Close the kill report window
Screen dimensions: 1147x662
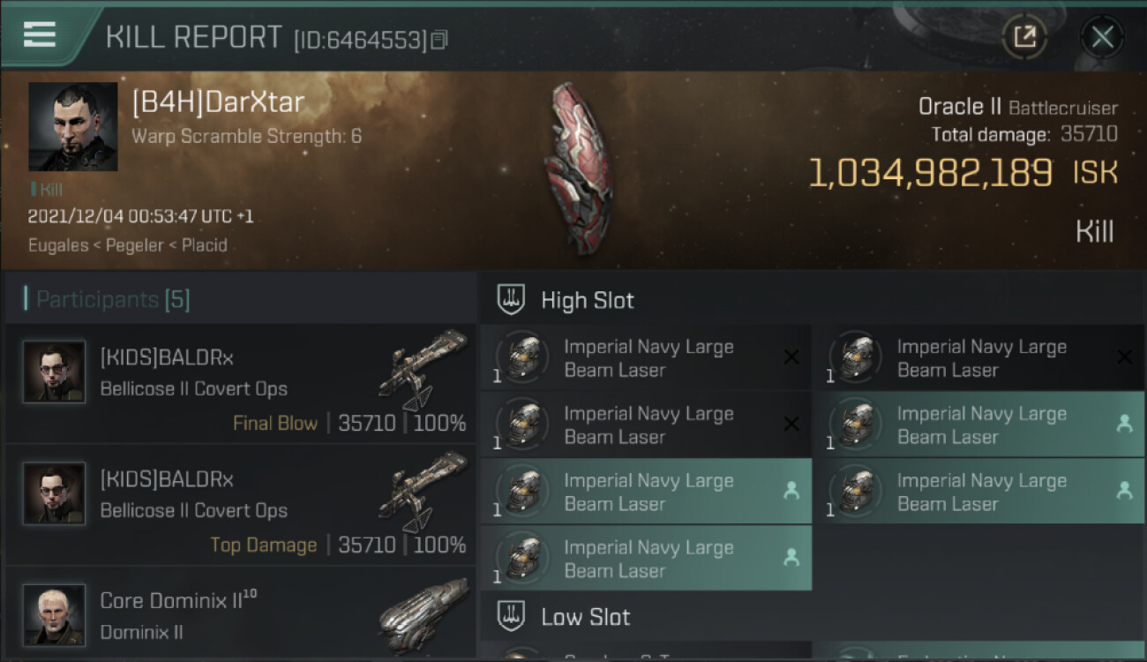pos(1102,37)
